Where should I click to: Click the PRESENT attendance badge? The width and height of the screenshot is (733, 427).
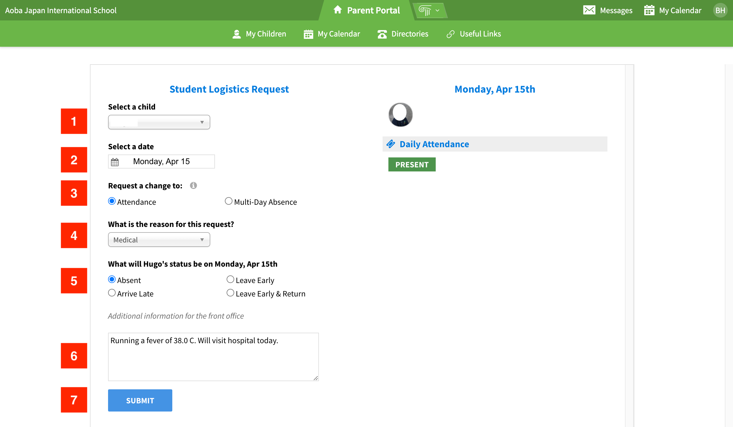411,164
